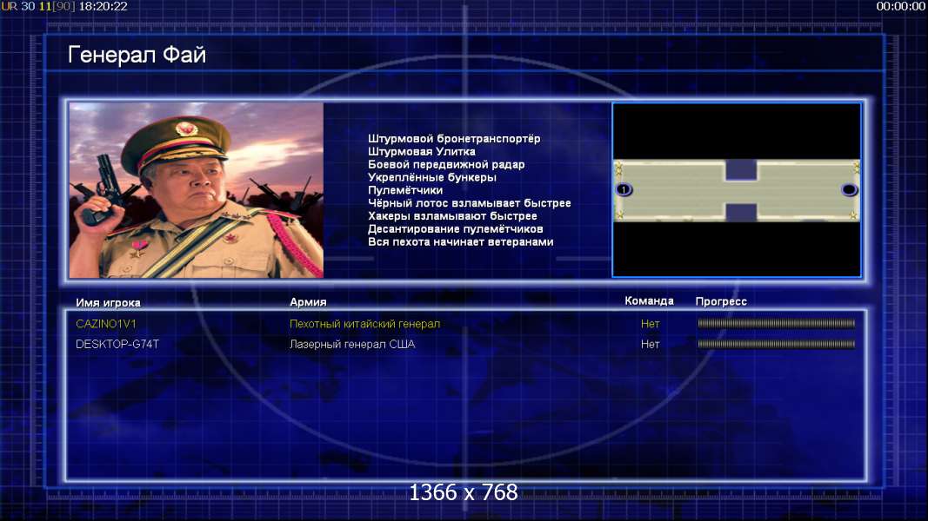
Task: Select player name CAZINO1V1
Action: (x=106, y=324)
